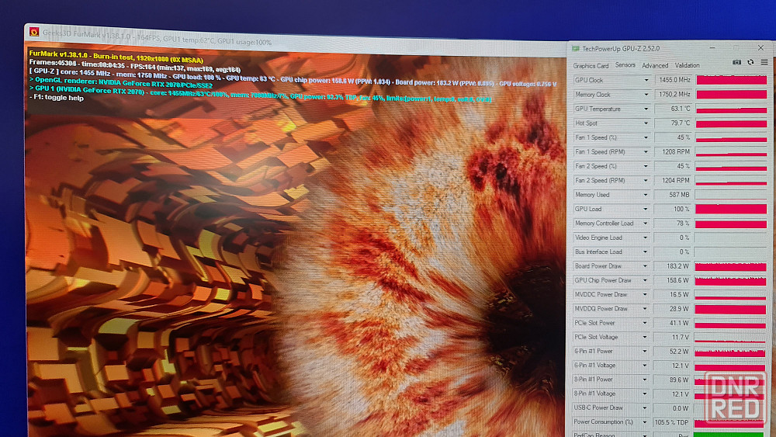
Task: Expand the Hot Spot sensor dropdown
Action: [646, 123]
